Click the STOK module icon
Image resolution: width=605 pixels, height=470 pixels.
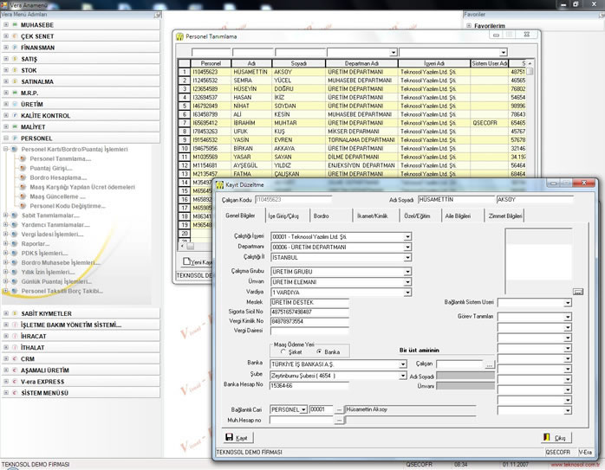(x=15, y=70)
